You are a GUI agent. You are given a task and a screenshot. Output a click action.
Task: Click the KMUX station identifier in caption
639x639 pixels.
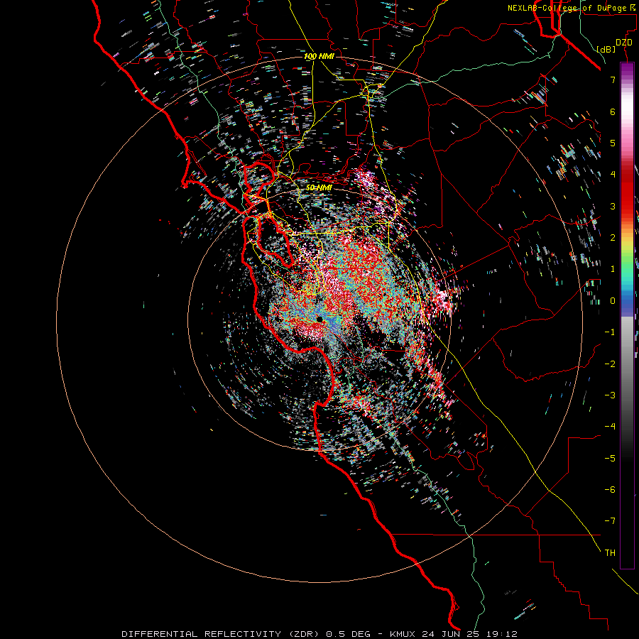tap(403, 634)
